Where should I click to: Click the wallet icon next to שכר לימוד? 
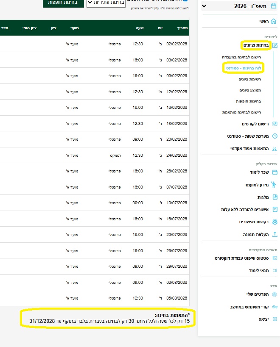pos(275,172)
